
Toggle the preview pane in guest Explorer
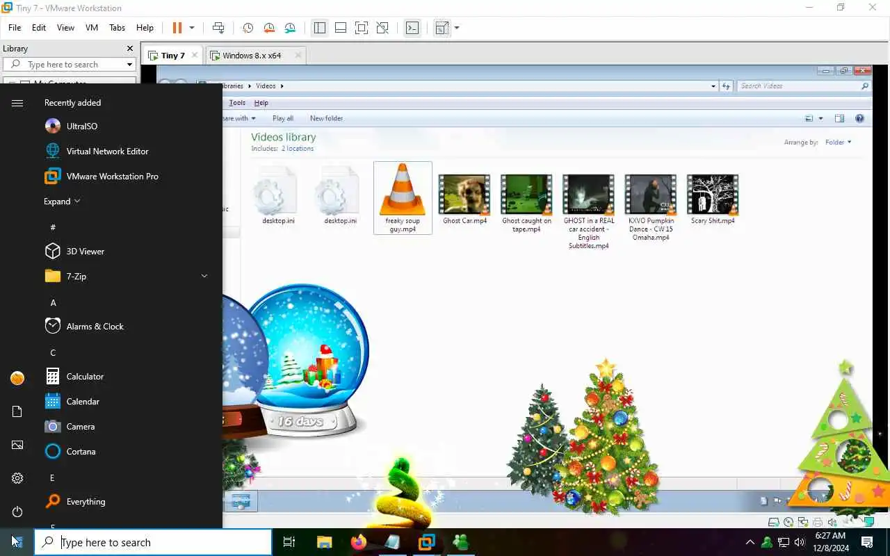(839, 119)
